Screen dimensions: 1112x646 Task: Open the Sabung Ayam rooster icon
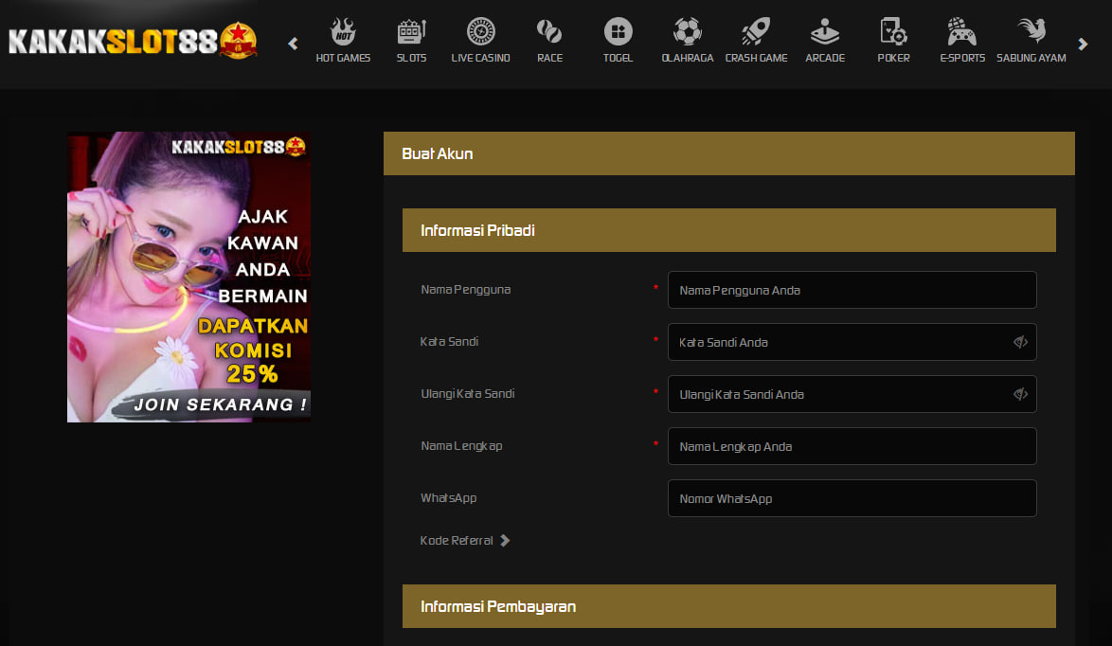click(x=1031, y=31)
